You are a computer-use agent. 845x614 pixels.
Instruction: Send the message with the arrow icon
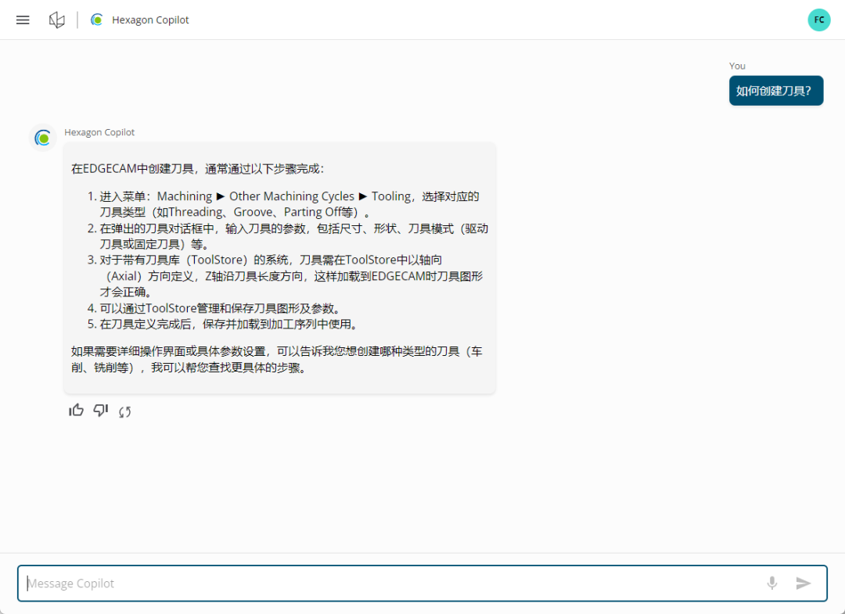click(x=803, y=583)
